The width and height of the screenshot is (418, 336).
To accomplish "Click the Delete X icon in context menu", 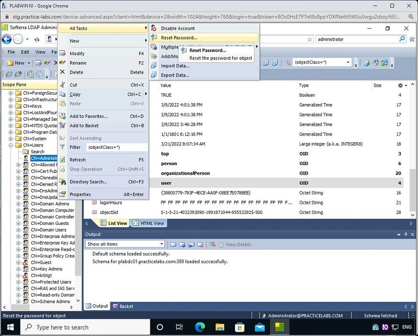I will click(63, 72).
